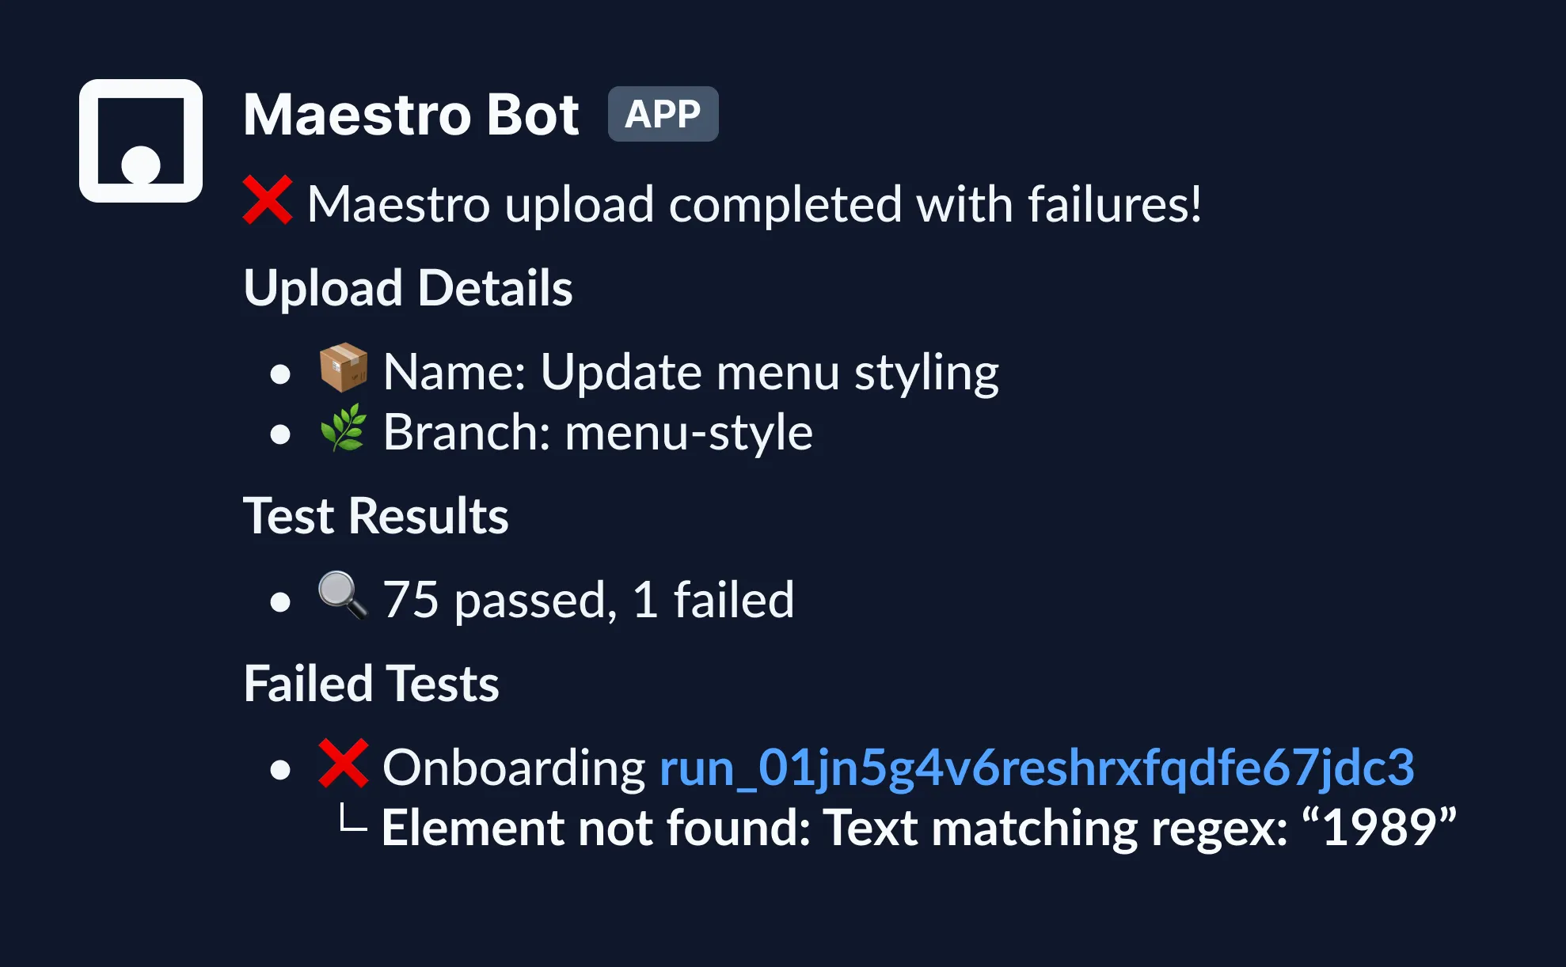Click the red X emoji beside Onboarding
The width and height of the screenshot is (1566, 967).
pyautogui.click(x=343, y=764)
